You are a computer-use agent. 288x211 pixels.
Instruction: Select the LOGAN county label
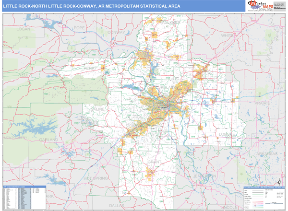[24, 29]
